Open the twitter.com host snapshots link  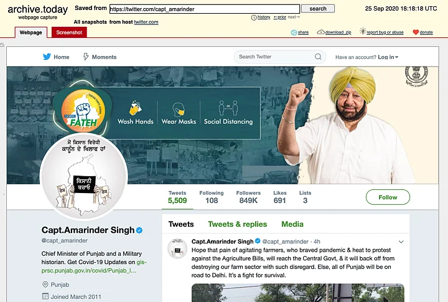point(146,22)
